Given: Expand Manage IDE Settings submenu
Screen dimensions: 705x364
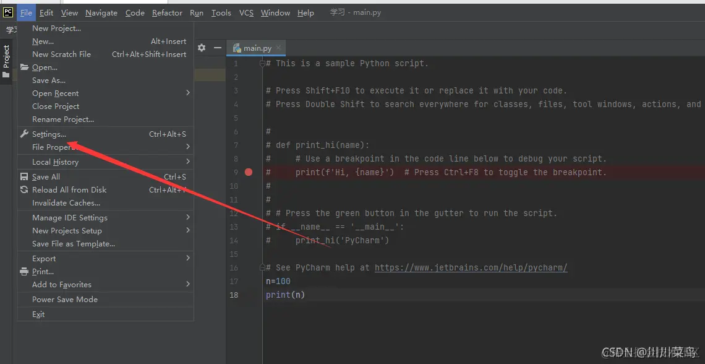Looking at the screenshot, I should click(105, 218).
